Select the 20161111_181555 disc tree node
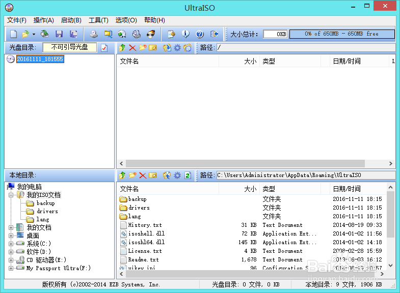The height and width of the screenshot is (293, 400). pos(40,59)
